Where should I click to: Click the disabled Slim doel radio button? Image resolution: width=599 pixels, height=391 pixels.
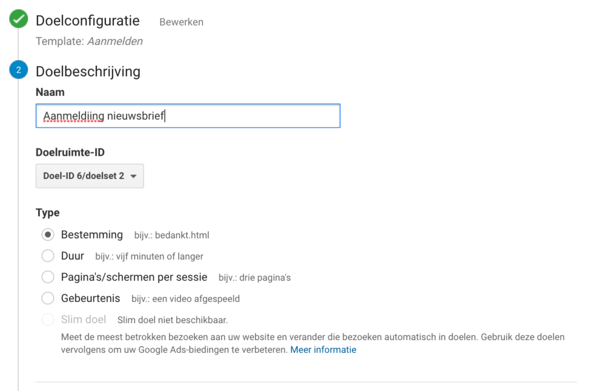[x=48, y=320]
